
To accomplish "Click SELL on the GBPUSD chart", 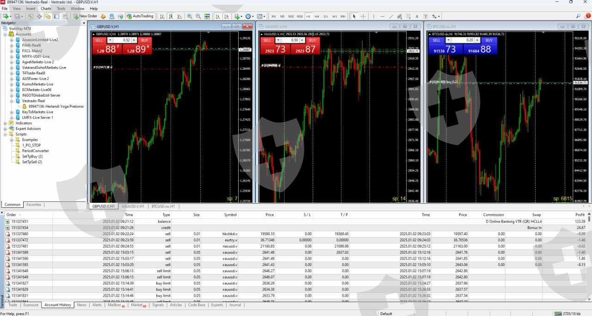I will [99, 40].
